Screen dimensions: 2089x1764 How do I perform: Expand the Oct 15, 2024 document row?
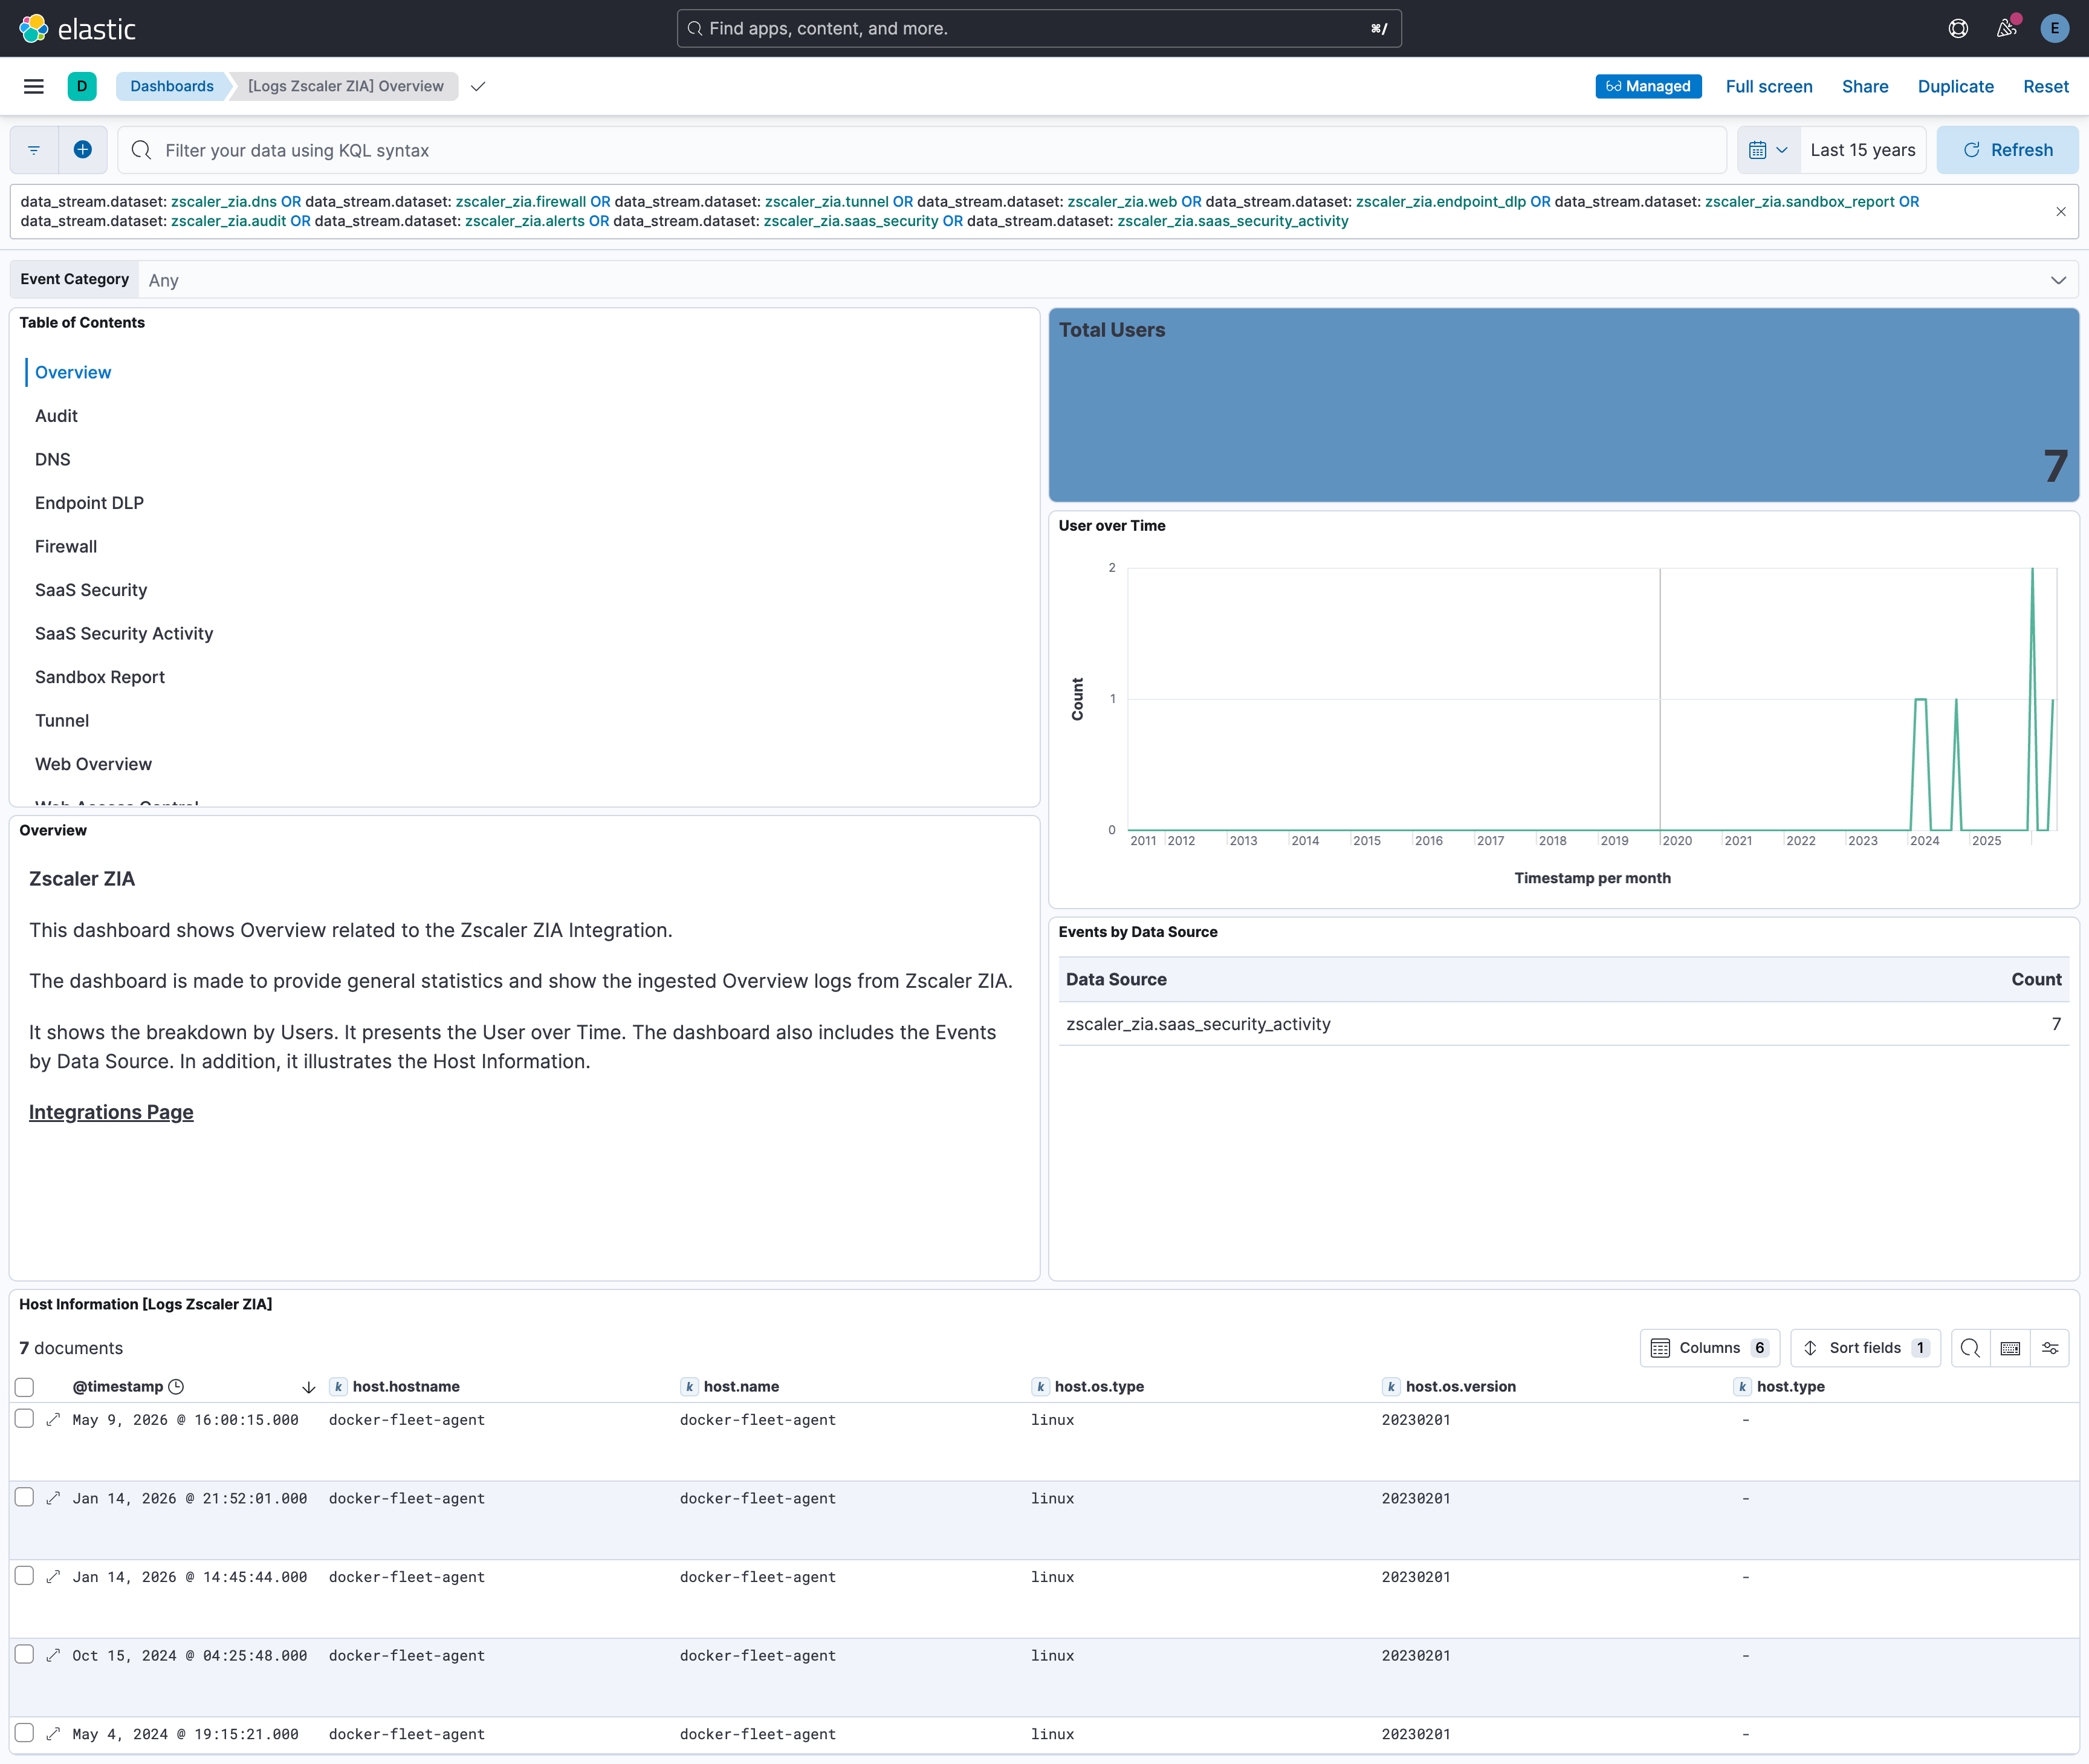coord(54,1655)
